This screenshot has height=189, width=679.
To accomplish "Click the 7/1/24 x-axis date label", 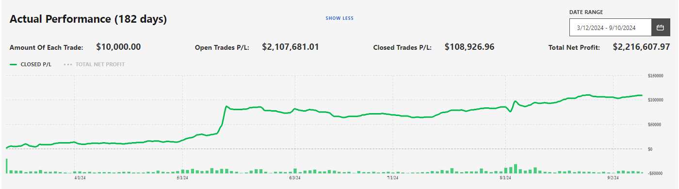I will click(393, 178).
